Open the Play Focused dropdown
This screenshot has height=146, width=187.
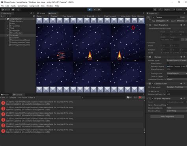coord(112,16)
